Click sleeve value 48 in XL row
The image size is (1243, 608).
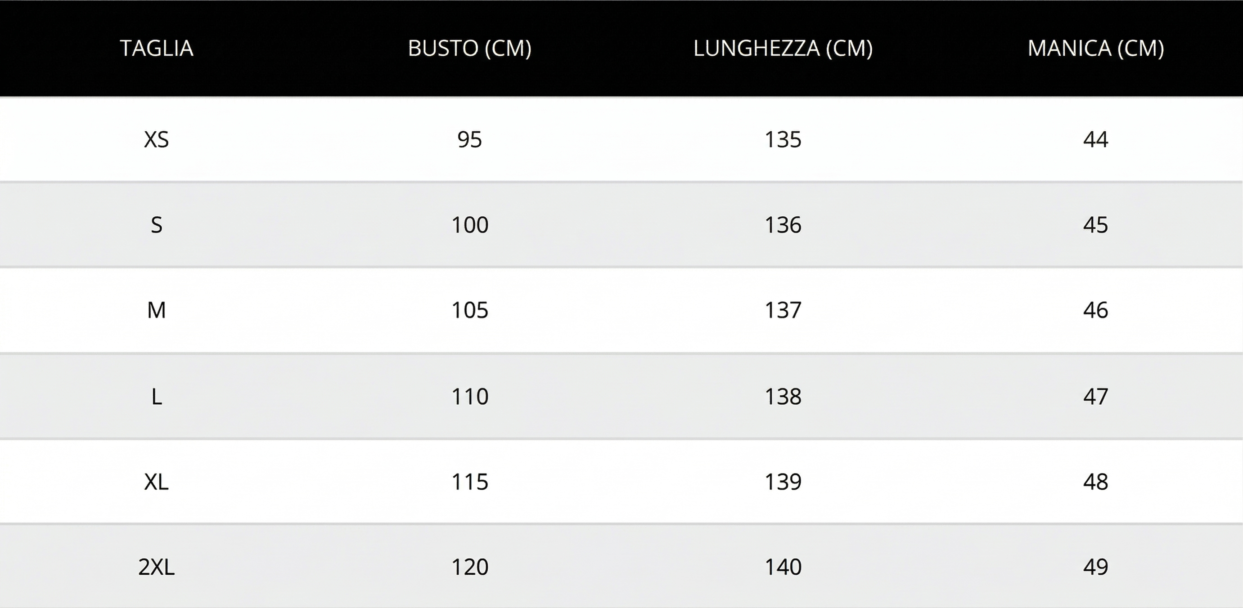click(x=1095, y=482)
